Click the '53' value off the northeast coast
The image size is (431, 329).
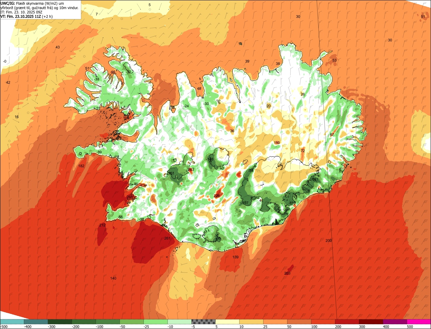334,60
